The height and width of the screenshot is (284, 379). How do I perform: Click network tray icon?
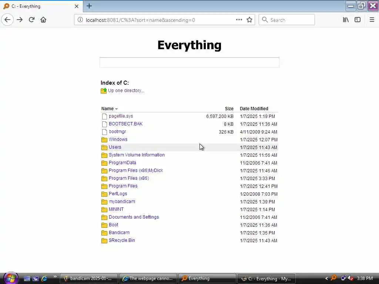tap(343, 278)
